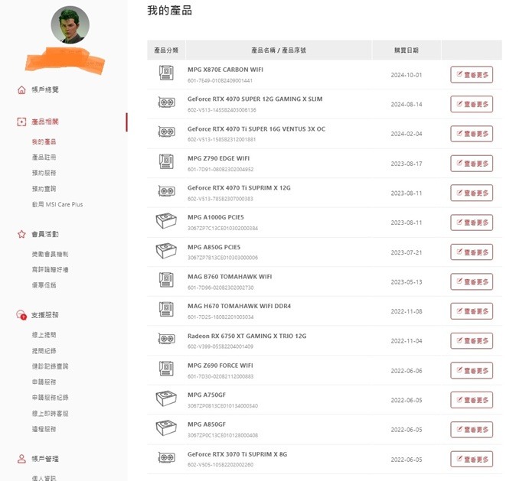
Task: Open 申請服務紀錄 in the sidebar
Action: (50, 398)
